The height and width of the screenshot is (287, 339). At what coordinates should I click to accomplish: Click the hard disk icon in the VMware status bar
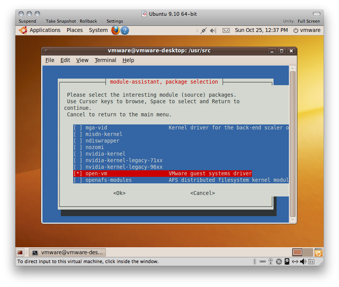(287, 262)
